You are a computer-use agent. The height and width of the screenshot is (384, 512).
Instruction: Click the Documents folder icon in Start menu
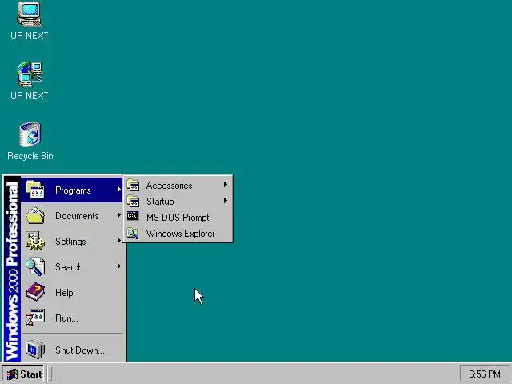click(x=35, y=215)
